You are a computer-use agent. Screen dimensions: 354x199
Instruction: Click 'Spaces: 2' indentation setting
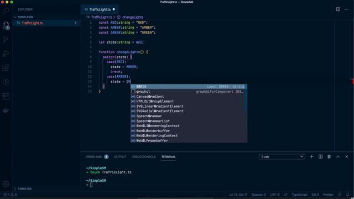click(259, 195)
